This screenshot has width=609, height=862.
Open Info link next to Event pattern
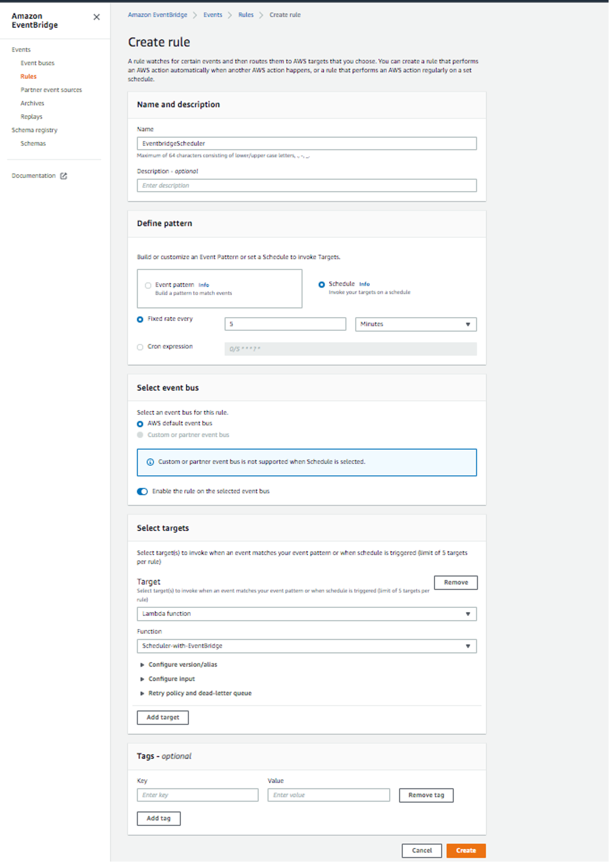click(x=204, y=285)
